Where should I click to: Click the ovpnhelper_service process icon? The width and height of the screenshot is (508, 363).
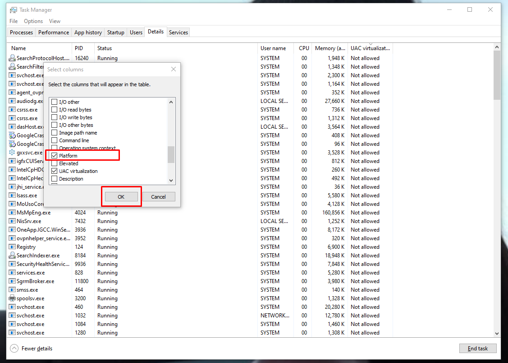(x=12, y=238)
